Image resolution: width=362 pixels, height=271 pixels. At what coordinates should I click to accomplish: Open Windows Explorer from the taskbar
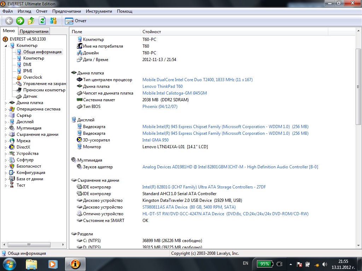(31, 264)
